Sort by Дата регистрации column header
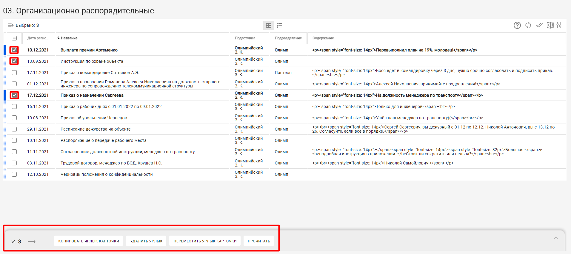The width and height of the screenshot is (571, 254). (x=38, y=38)
